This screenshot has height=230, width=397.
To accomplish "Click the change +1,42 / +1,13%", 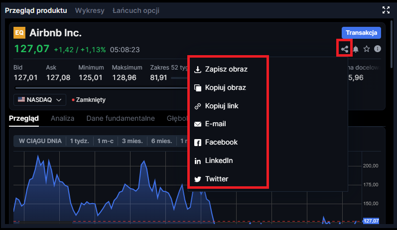I will (x=80, y=50).
